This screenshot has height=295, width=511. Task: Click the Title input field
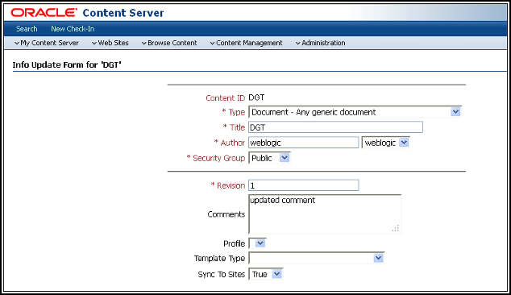pyautogui.click(x=335, y=127)
